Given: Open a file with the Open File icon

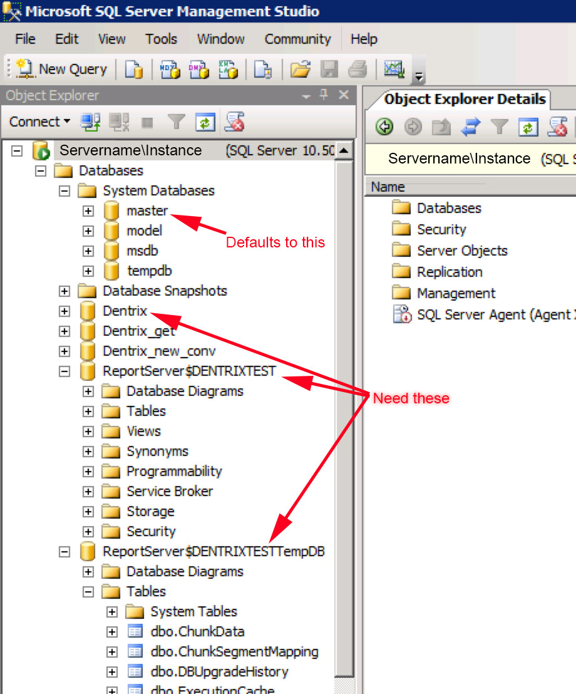Looking at the screenshot, I should pos(300,69).
